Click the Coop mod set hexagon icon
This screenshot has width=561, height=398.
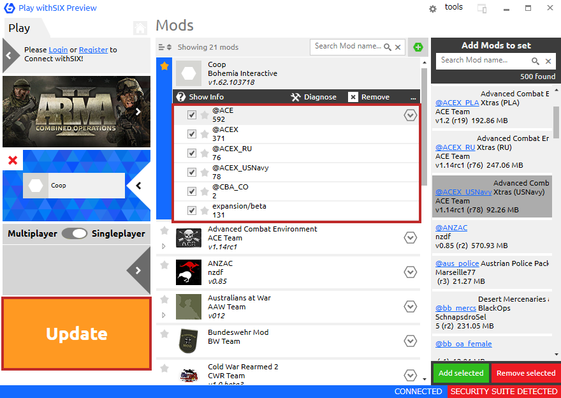189,73
